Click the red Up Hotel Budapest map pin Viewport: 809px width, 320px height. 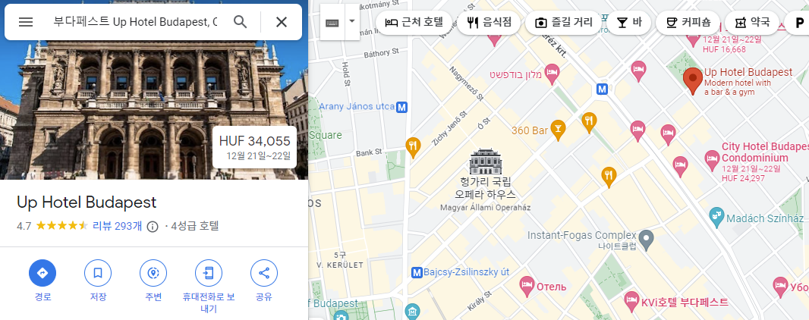point(692,81)
